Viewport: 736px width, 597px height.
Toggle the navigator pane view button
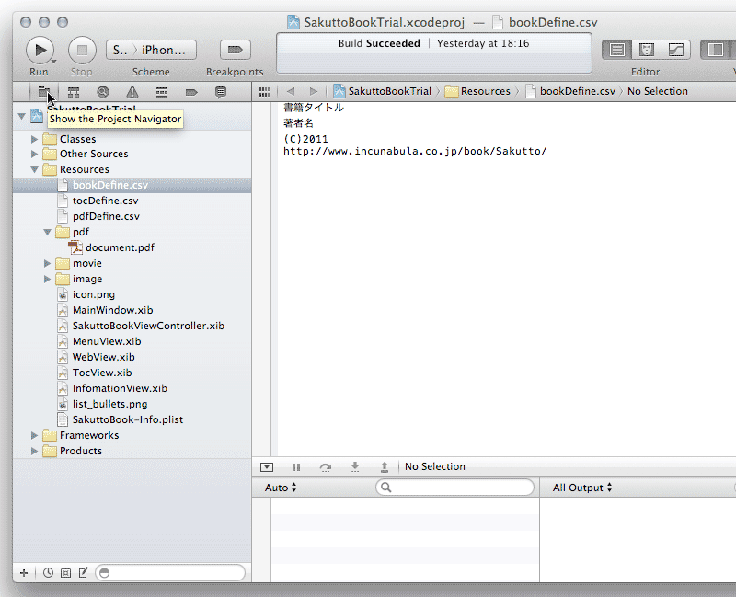click(x=716, y=50)
